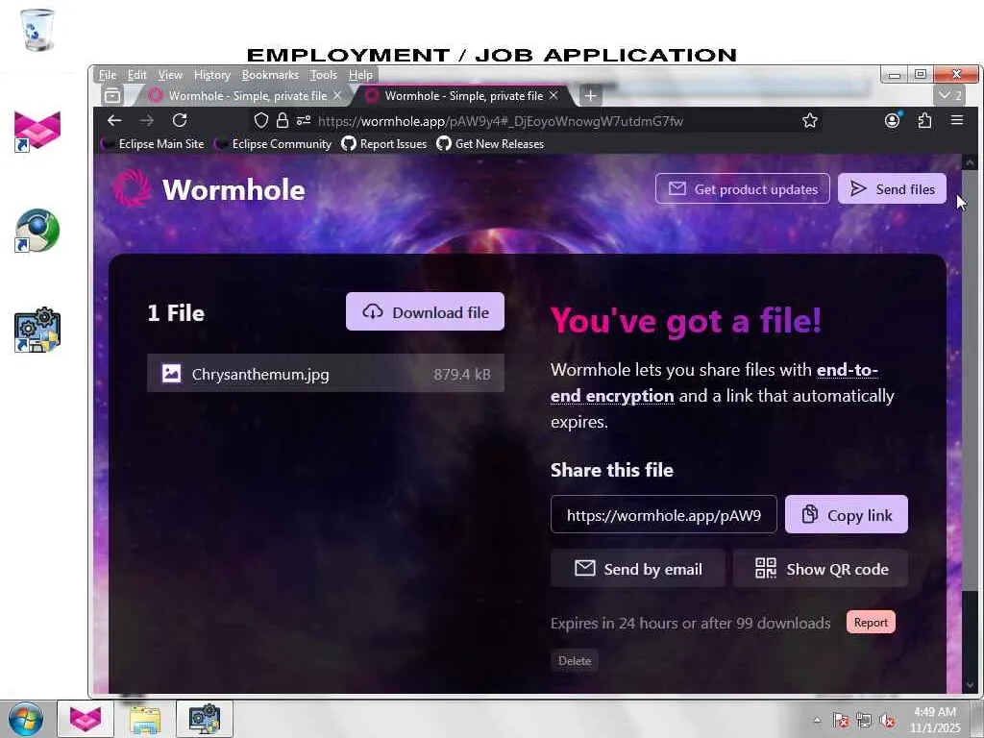Click the Show desktop strip beside the clock
The image size is (984, 738).
tap(979, 719)
